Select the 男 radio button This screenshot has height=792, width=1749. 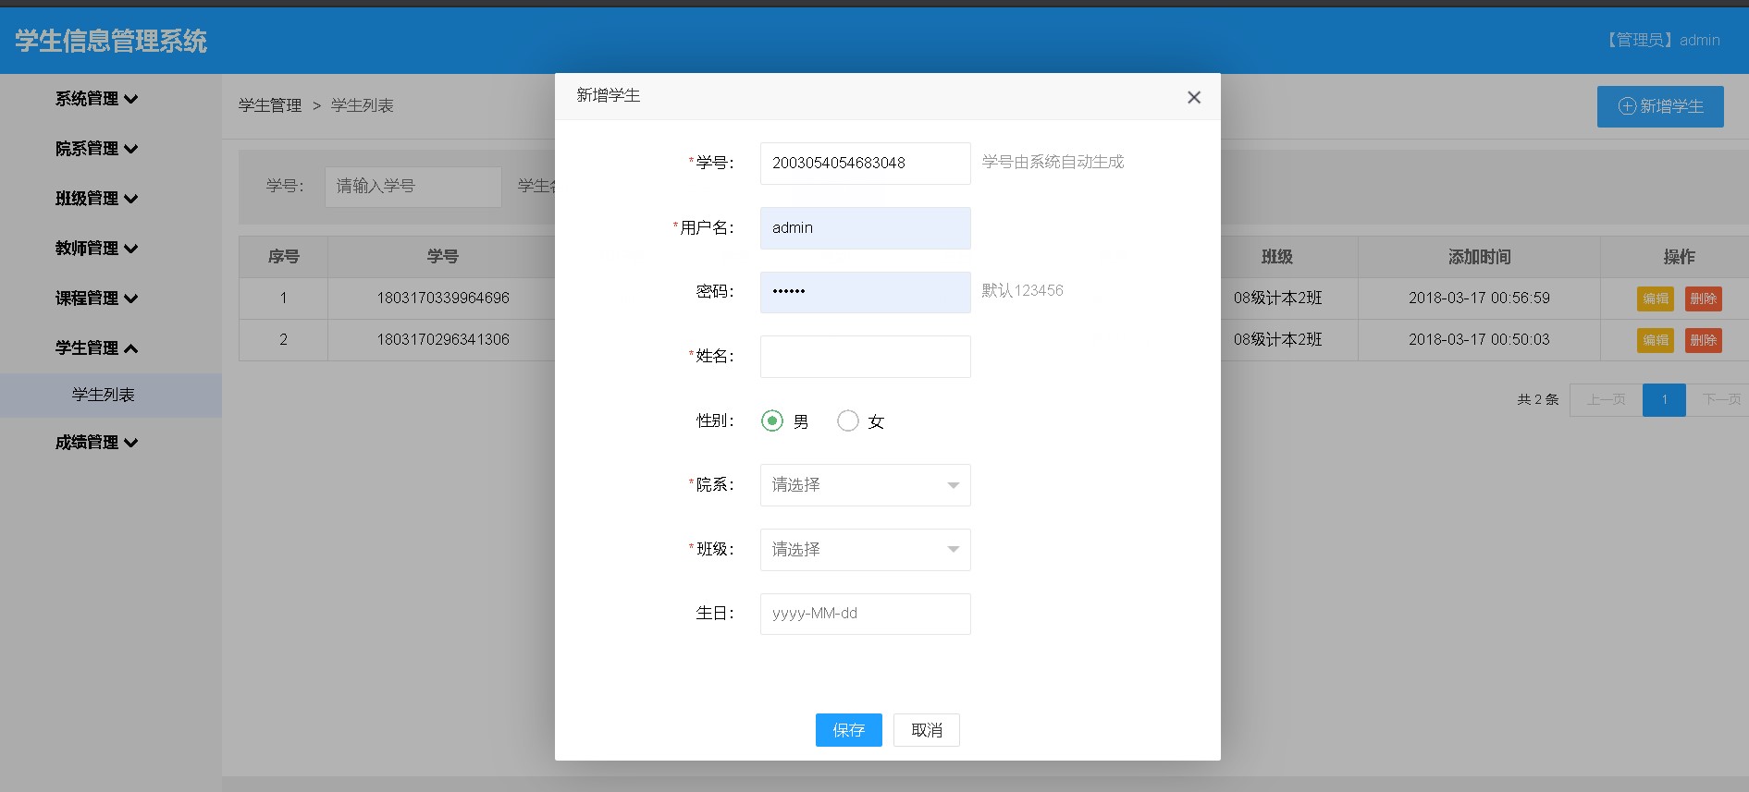(772, 420)
